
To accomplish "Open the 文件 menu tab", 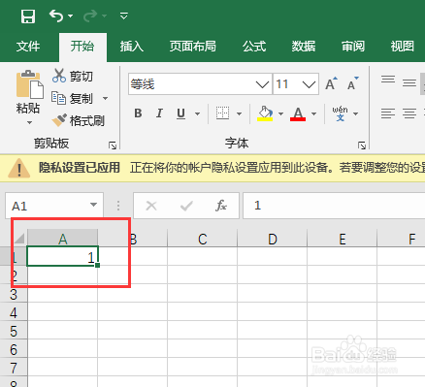I will (x=28, y=47).
